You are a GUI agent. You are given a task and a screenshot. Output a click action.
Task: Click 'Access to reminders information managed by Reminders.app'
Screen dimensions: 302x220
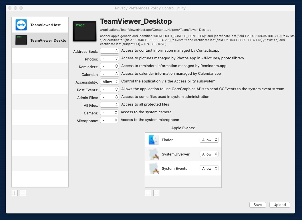[x=174, y=66]
